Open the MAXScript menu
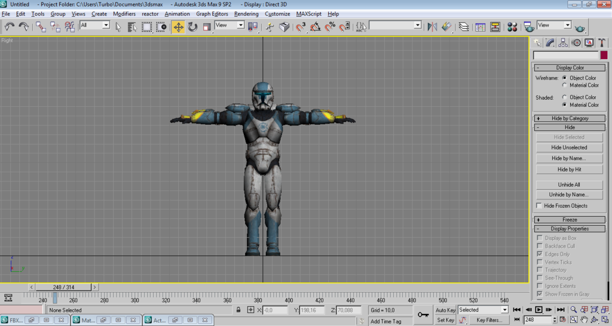Screen dimensions: 612x326 pyautogui.click(x=309, y=14)
